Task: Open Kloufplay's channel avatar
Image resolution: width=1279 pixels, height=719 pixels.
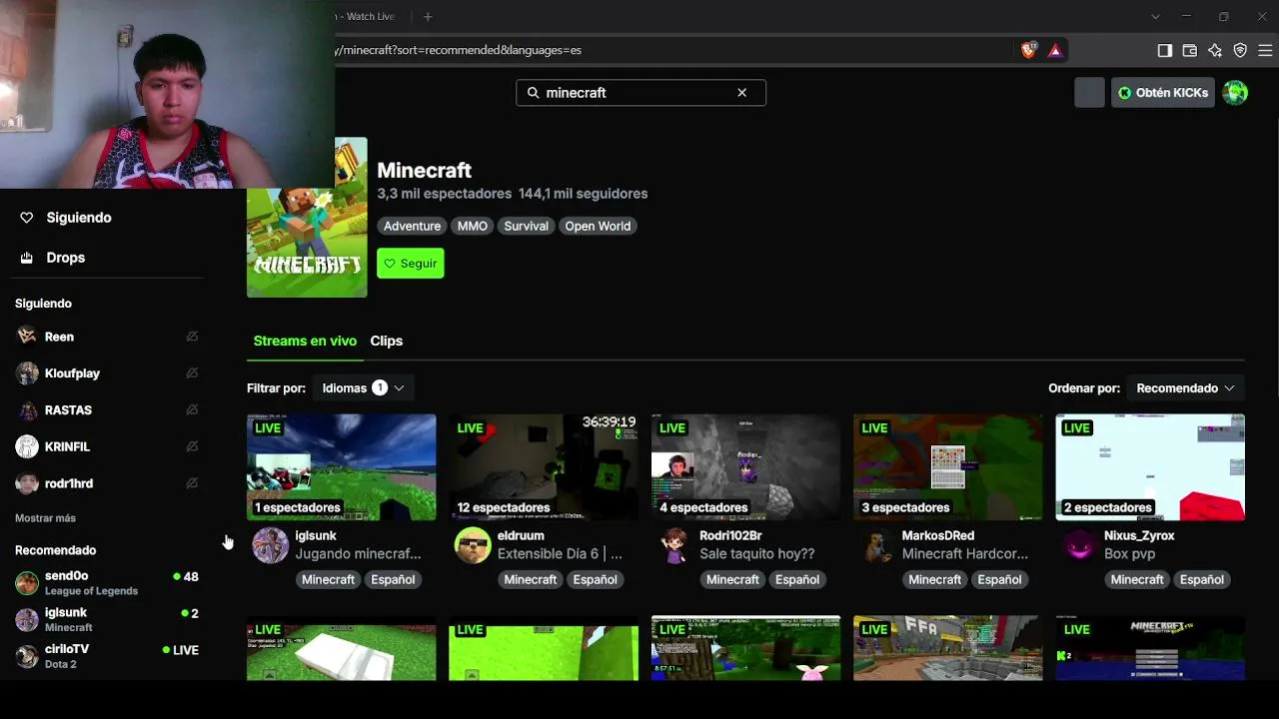Action: pos(27,373)
